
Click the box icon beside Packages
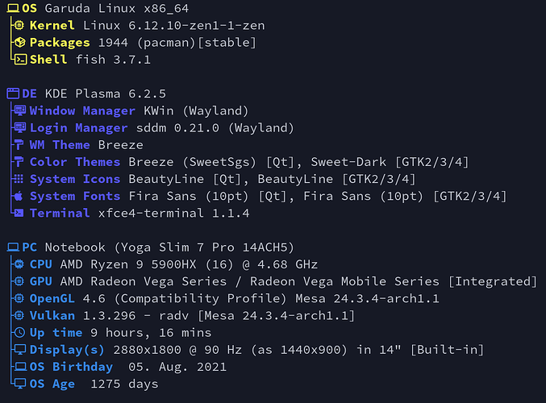(x=20, y=43)
